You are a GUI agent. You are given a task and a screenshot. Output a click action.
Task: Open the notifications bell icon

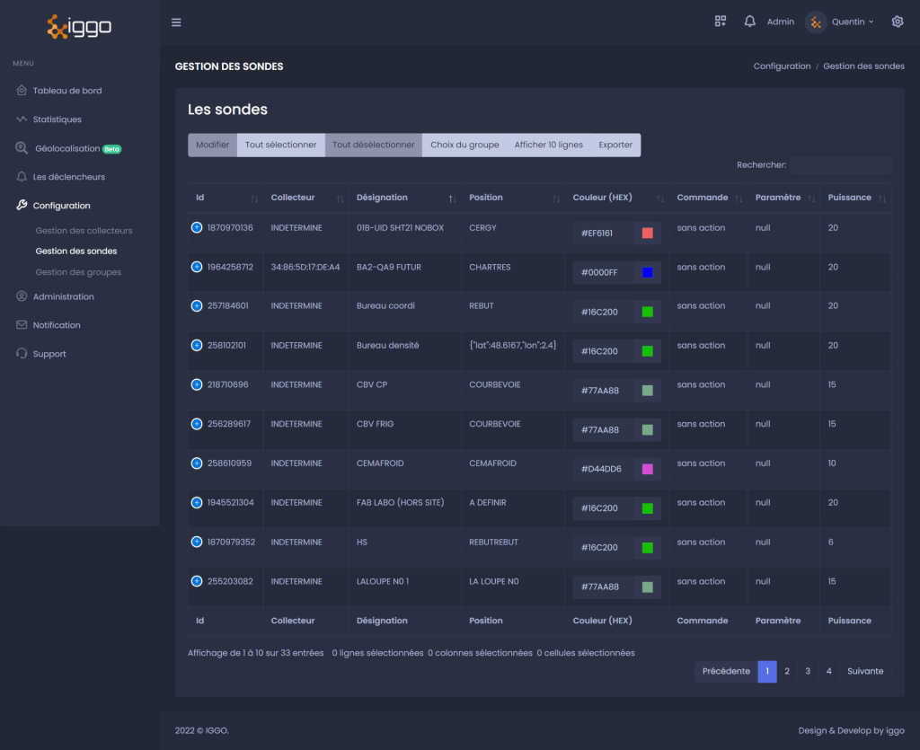click(x=749, y=22)
